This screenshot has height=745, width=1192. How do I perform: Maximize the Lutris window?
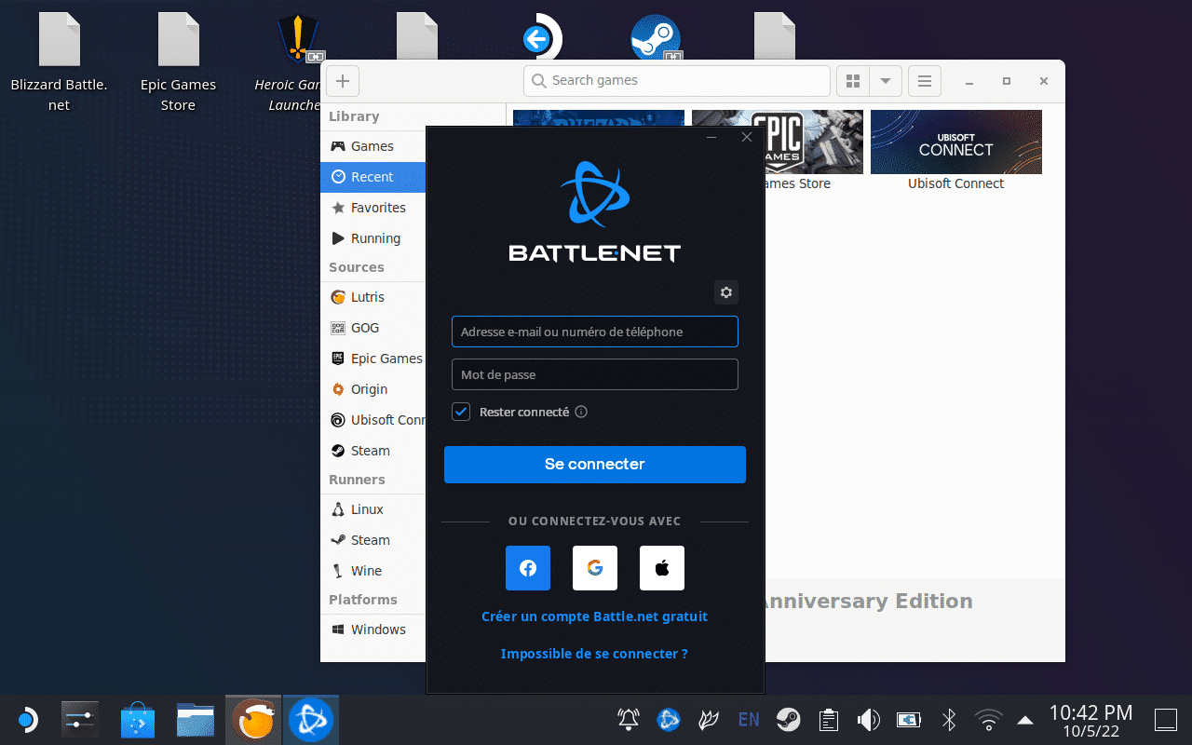(x=1007, y=81)
